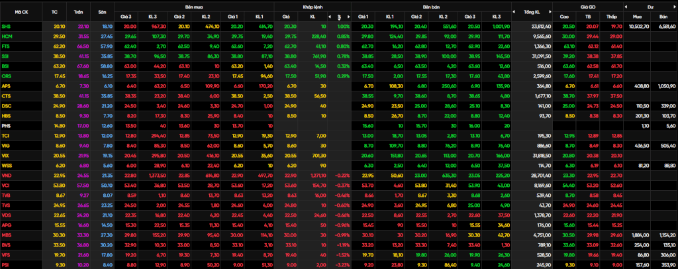
Task: Click the 1.00% change in SHS row
Action: 344,27
